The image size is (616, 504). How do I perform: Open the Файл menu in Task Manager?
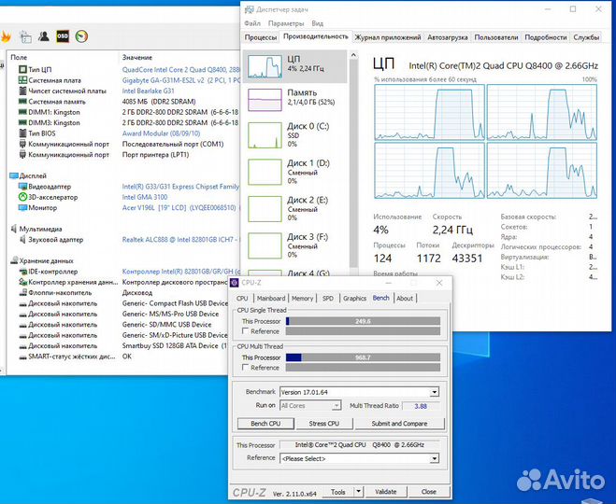click(252, 23)
